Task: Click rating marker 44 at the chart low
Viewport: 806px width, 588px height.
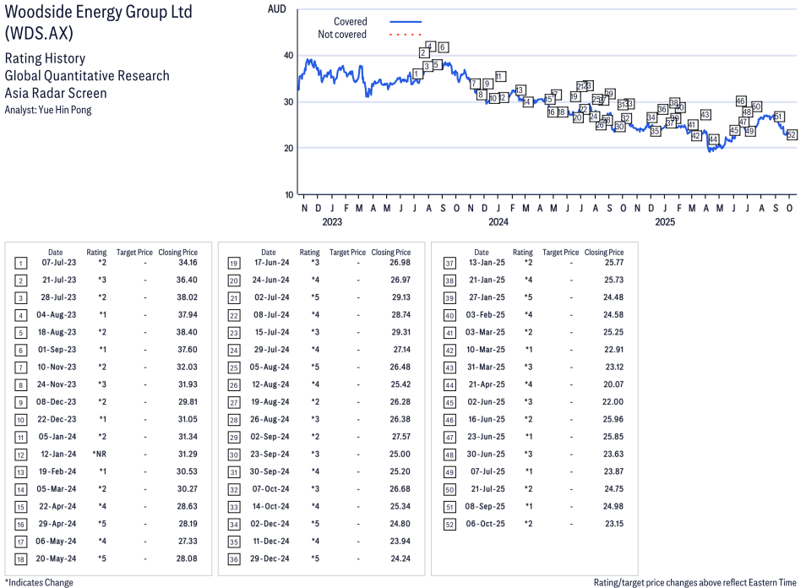Action: (x=713, y=139)
